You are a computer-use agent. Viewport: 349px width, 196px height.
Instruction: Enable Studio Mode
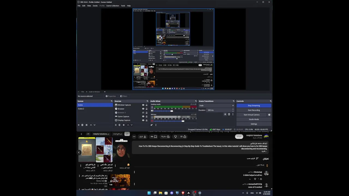254,119
